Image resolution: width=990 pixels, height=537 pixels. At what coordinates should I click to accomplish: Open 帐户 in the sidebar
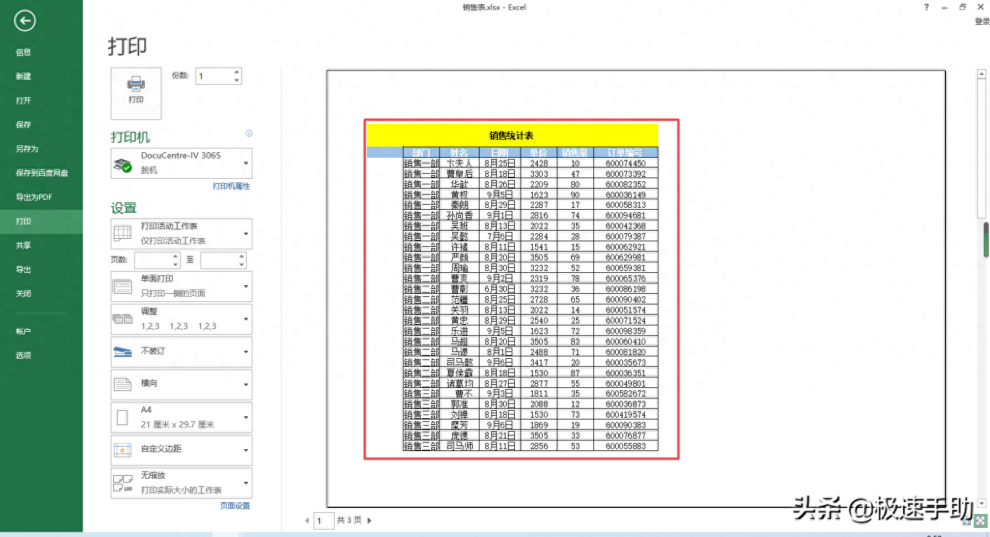(x=41, y=332)
